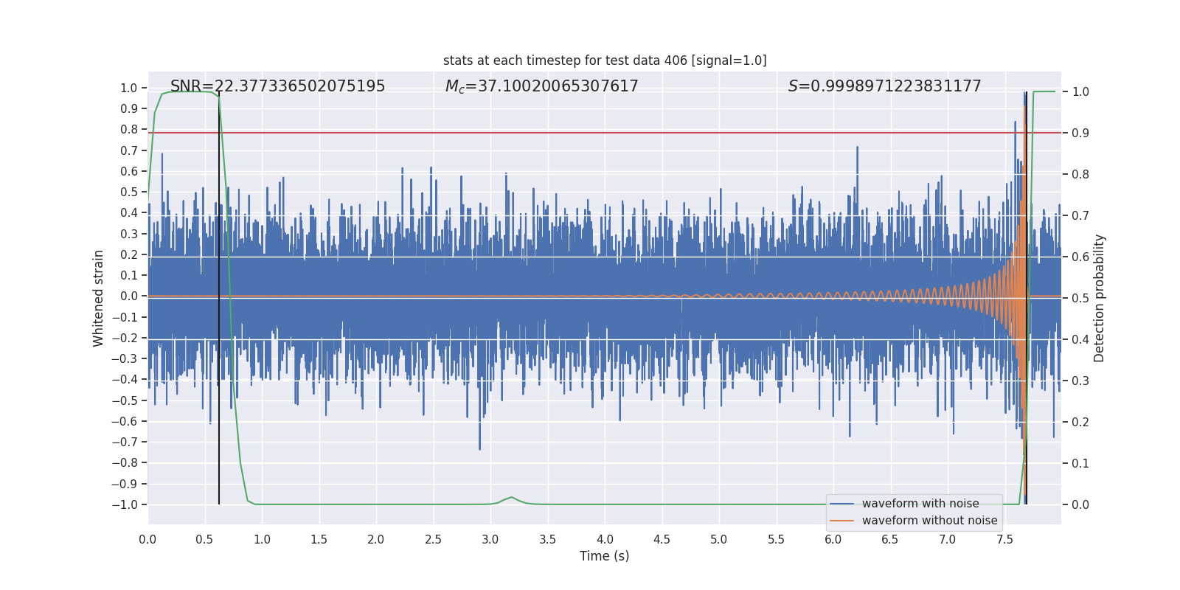This screenshot has width=1180, height=590.
Task: Click the 'Whitened strain' y-axis label
Action: (98, 298)
